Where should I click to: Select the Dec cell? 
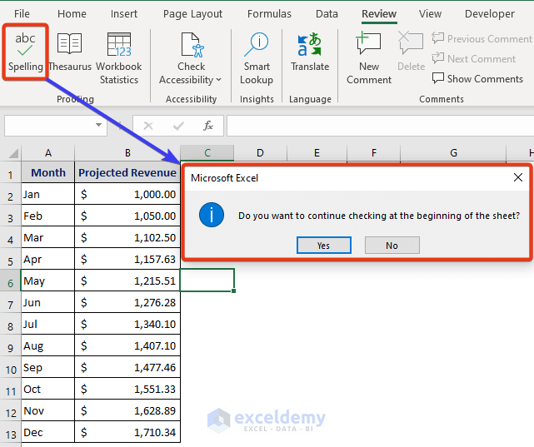pyautogui.click(x=48, y=432)
